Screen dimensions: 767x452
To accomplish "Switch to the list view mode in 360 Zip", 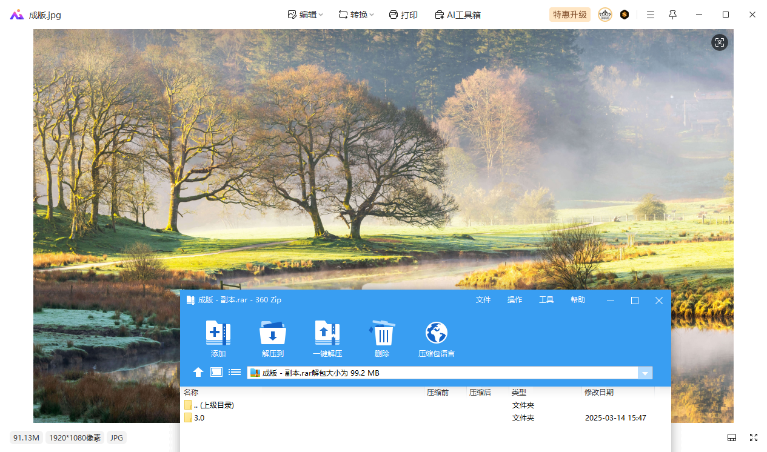I will [x=235, y=372].
